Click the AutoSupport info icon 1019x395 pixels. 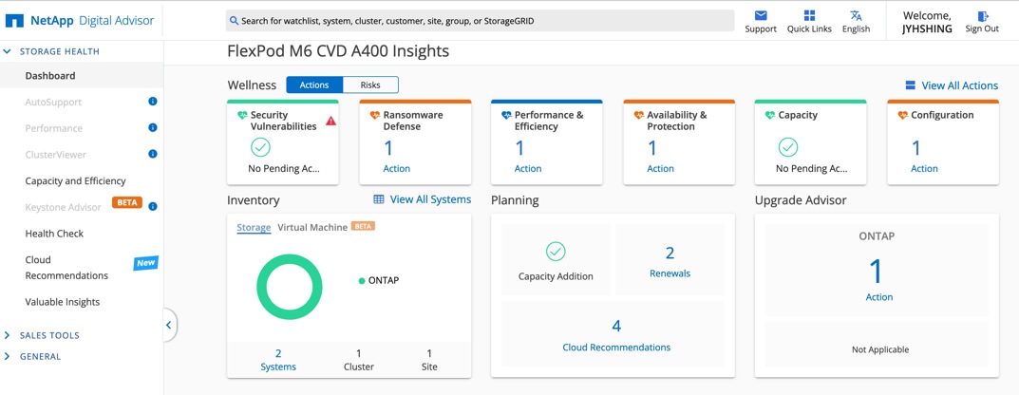point(153,102)
